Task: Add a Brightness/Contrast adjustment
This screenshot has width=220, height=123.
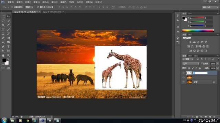Action: click(190, 42)
